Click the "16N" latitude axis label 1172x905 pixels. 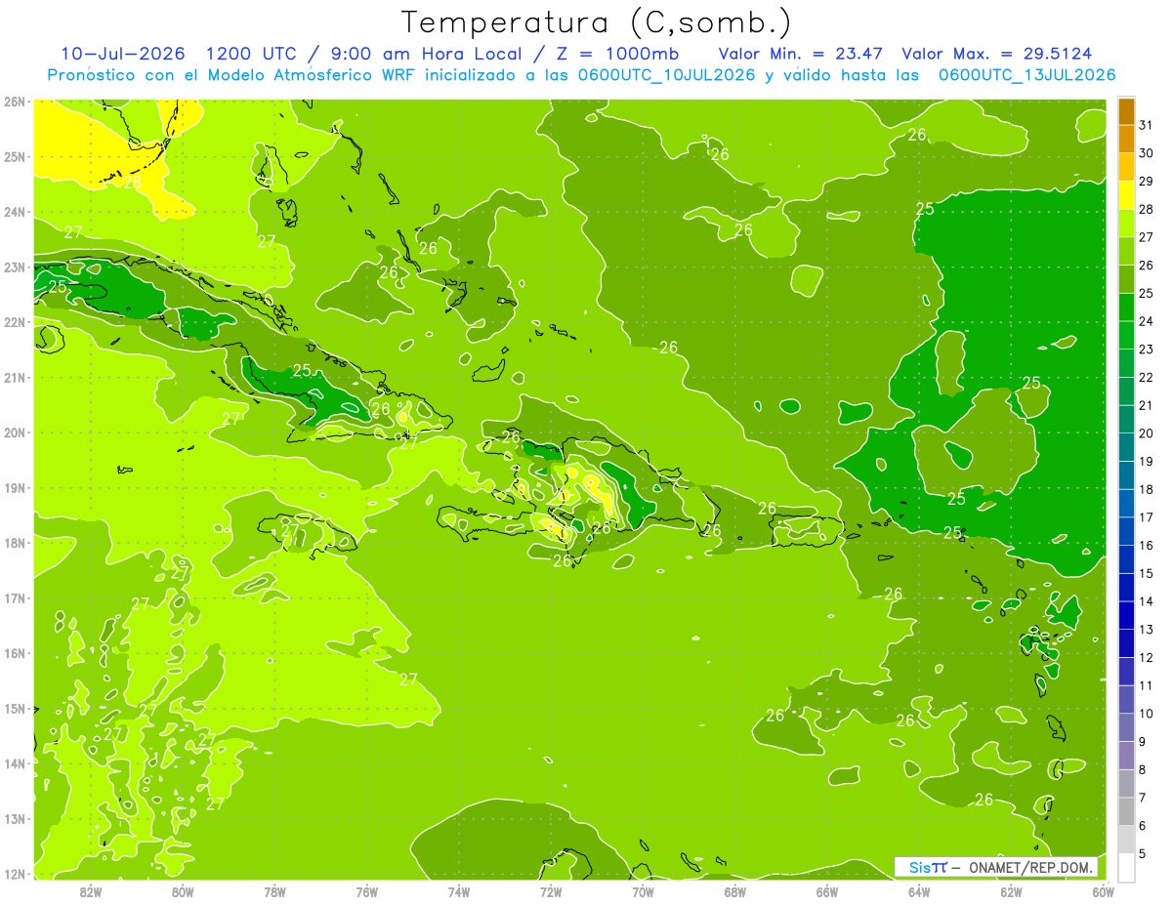[15, 653]
